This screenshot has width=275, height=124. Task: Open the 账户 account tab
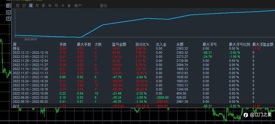[x=78, y=6]
